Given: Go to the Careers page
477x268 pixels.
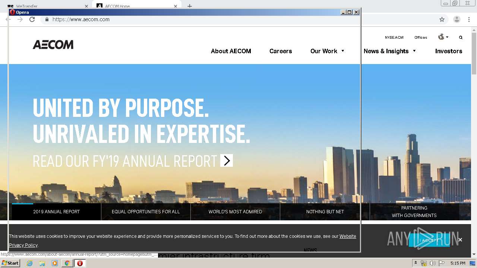Looking at the screenshot, I should coord(281,51).
